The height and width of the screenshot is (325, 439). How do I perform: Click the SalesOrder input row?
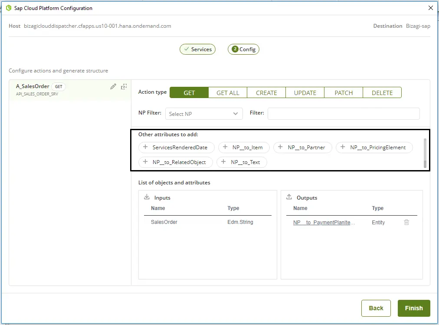click(208, 222)
